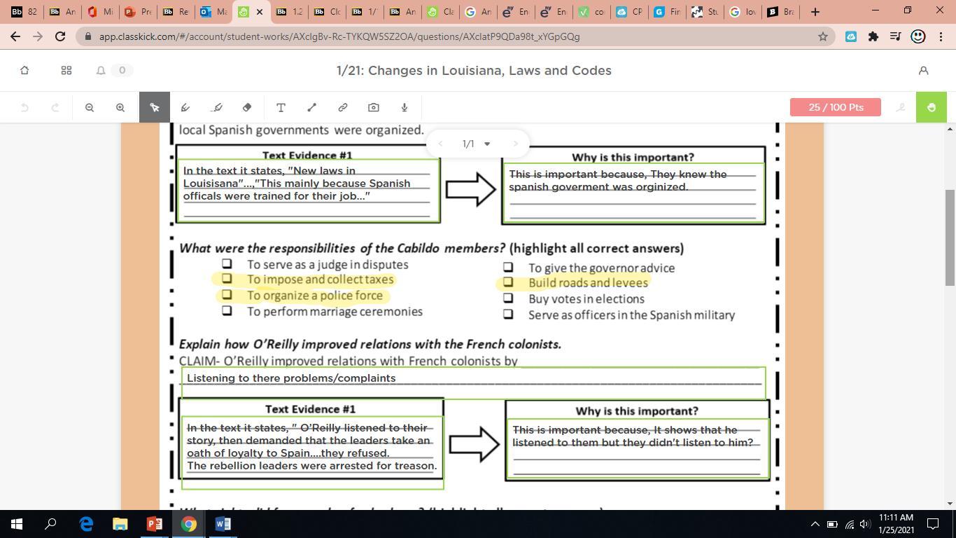
Task: Open the Windows Start menu
Action: [x=17, y=524]
